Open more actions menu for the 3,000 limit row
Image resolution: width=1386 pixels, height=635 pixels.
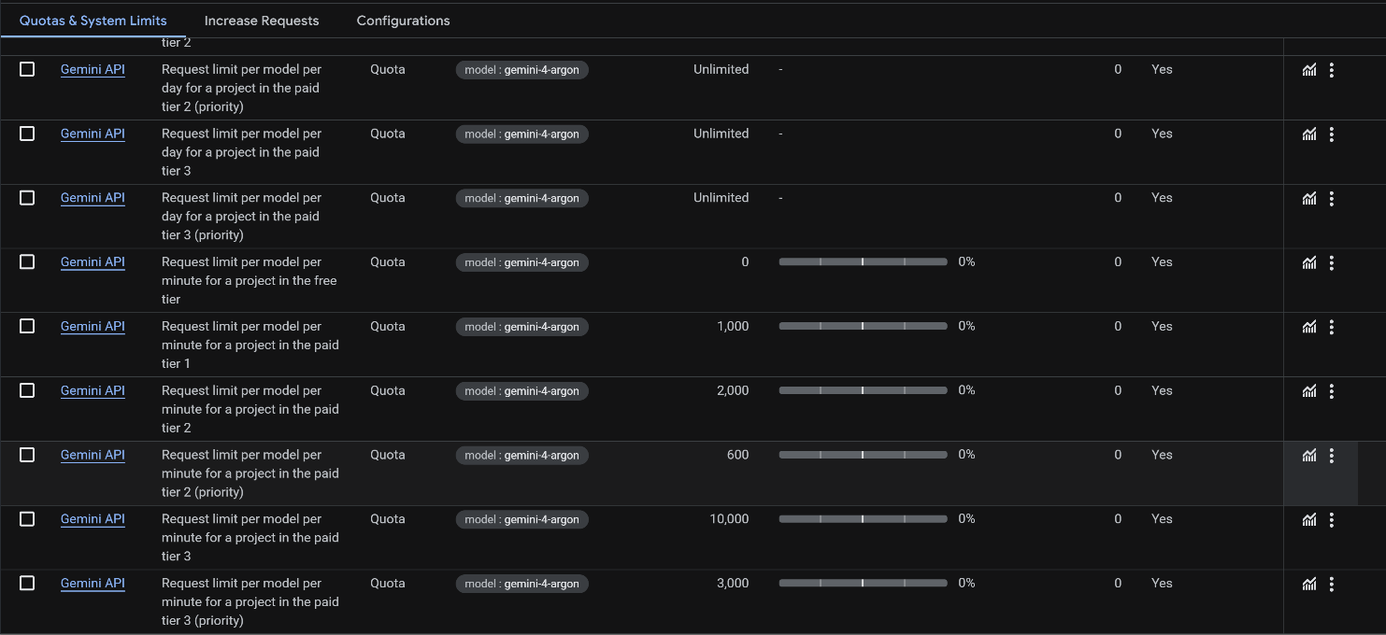coord(1332,585)
